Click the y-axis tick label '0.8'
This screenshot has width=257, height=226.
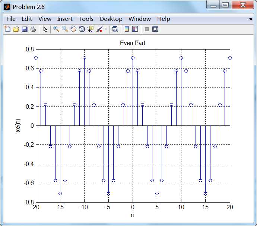point(30,49)
